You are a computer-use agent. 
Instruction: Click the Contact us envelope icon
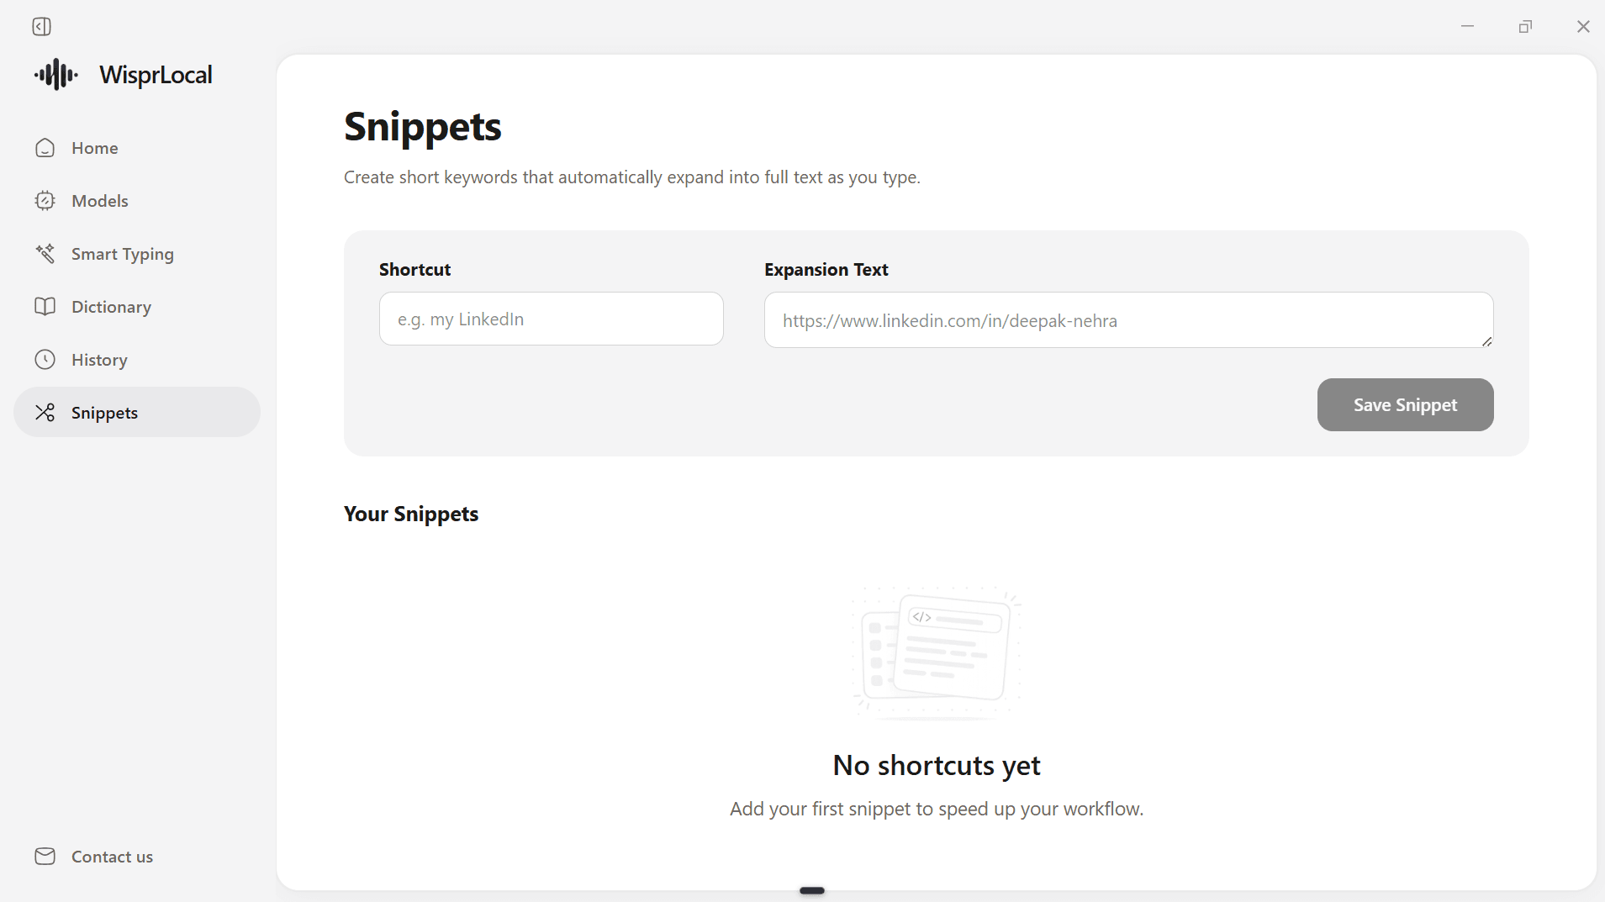pos(45,857)
